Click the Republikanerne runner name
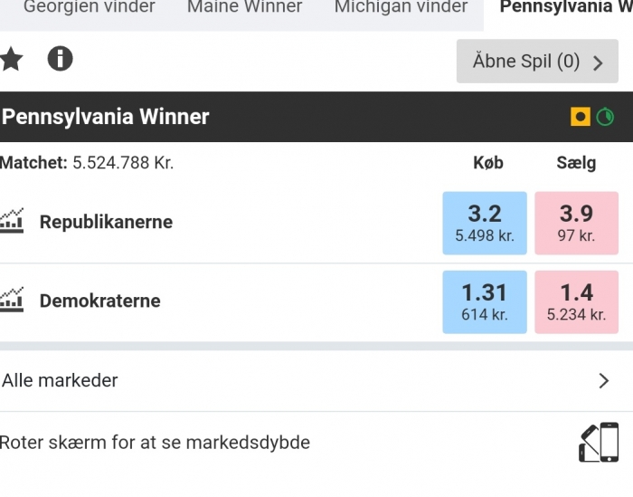Viewport: 633px width, 497px height. click(106, 222)
